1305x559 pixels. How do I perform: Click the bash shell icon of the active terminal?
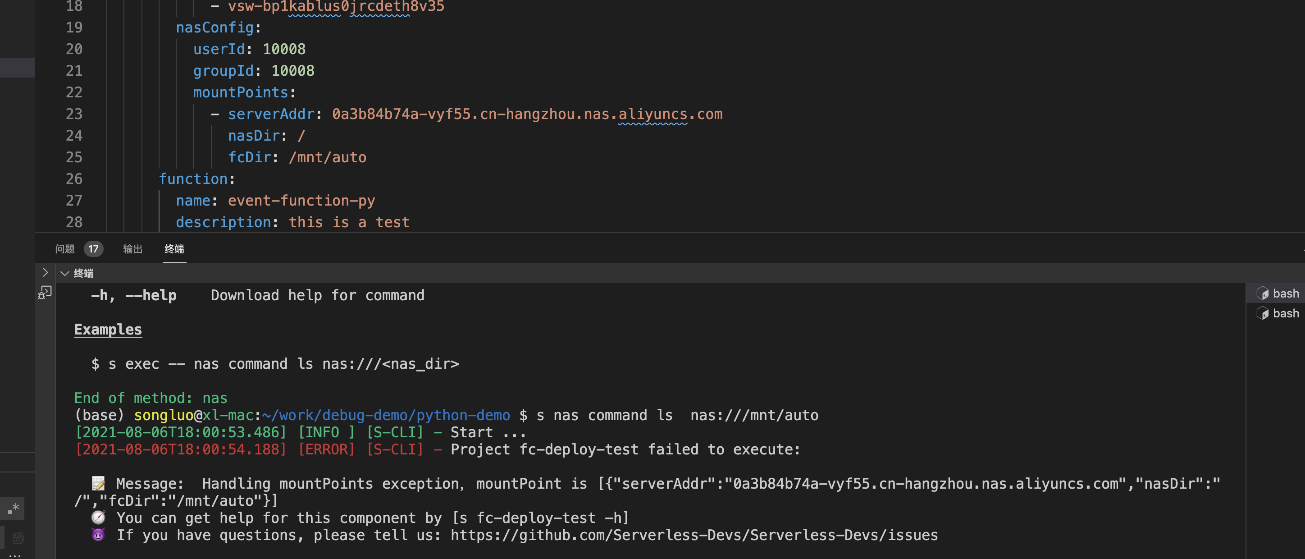pos(1263,293)
